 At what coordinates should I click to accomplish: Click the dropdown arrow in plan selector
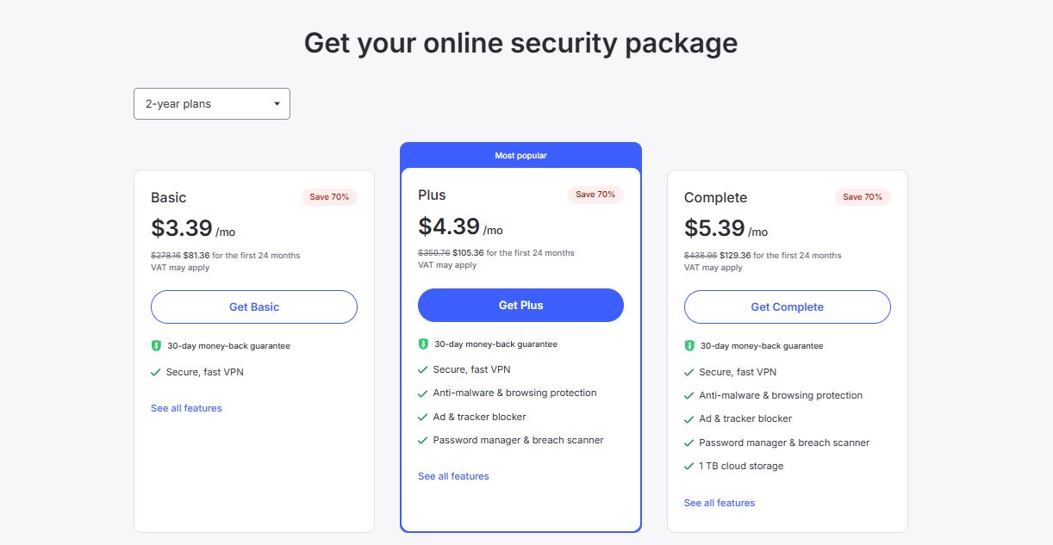pyautogui.click(x=277, y=104)
